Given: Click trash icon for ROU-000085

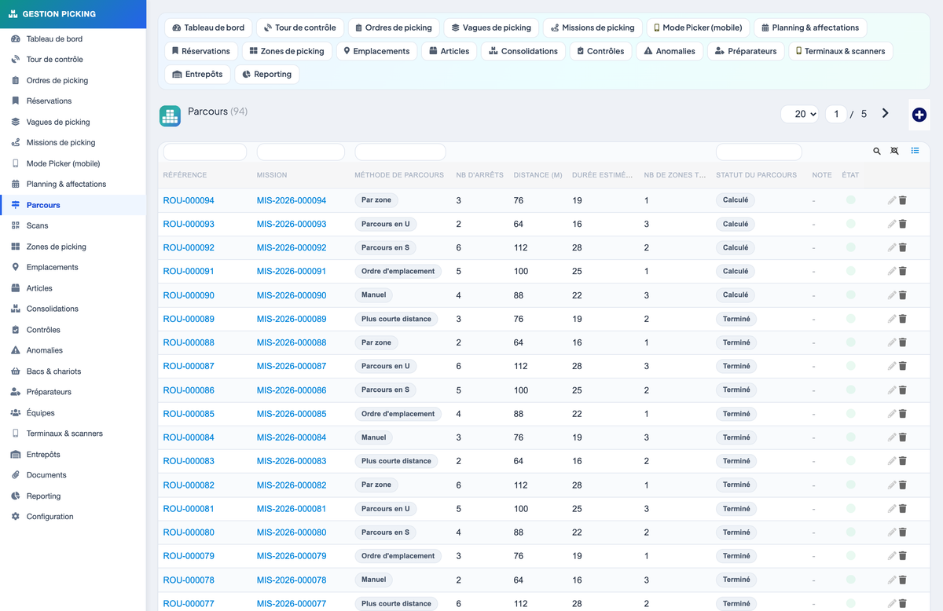Looking at the screenshot, I should pos(902,414).
